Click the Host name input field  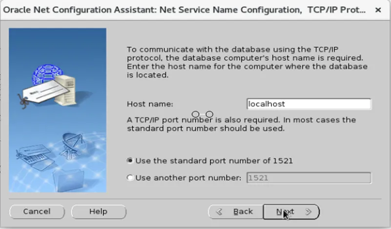309,104
